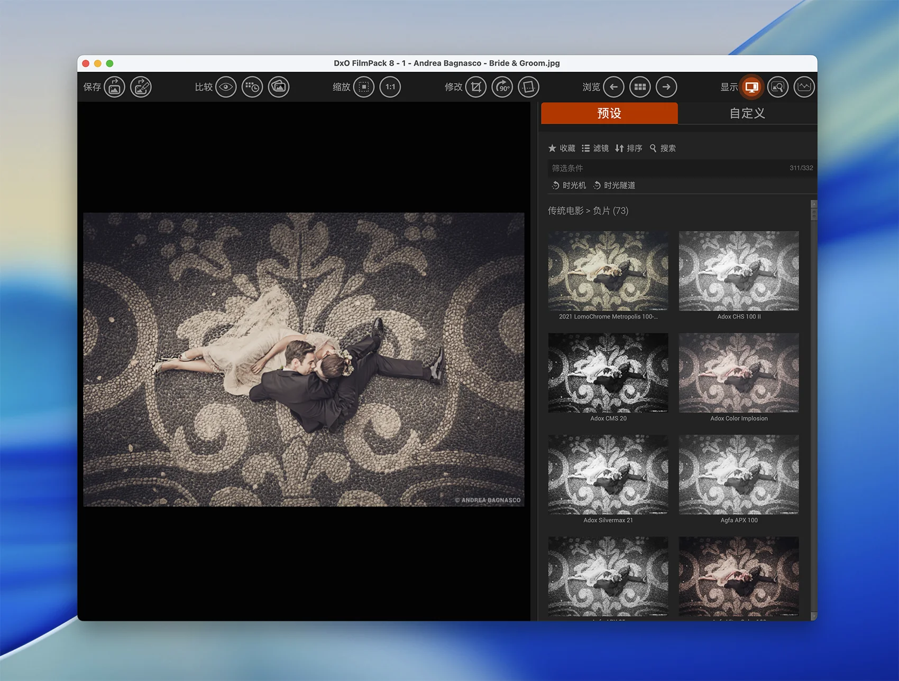Open the horizon straighten tool
This screenshot has height=681, width=899.
[x=529, y=87]
